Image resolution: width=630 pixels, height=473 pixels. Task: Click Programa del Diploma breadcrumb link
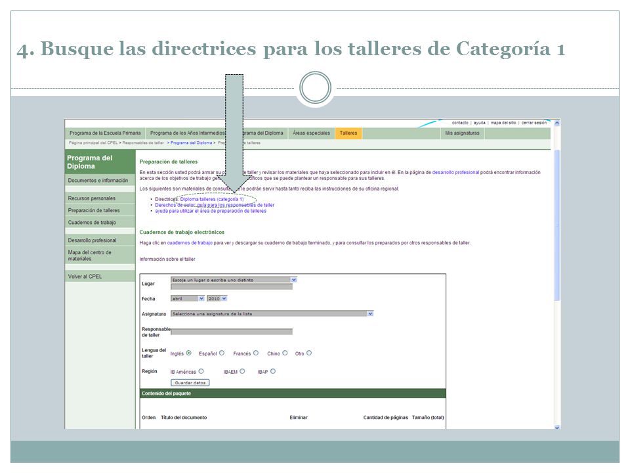click(x=191, y=143)
